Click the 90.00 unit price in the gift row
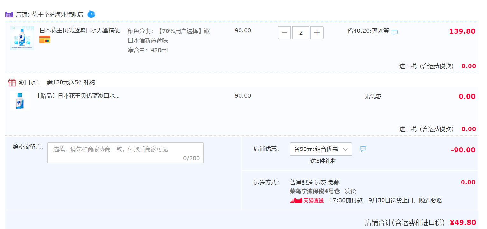This screenshot has width=487, height=229. click(243, 95)
